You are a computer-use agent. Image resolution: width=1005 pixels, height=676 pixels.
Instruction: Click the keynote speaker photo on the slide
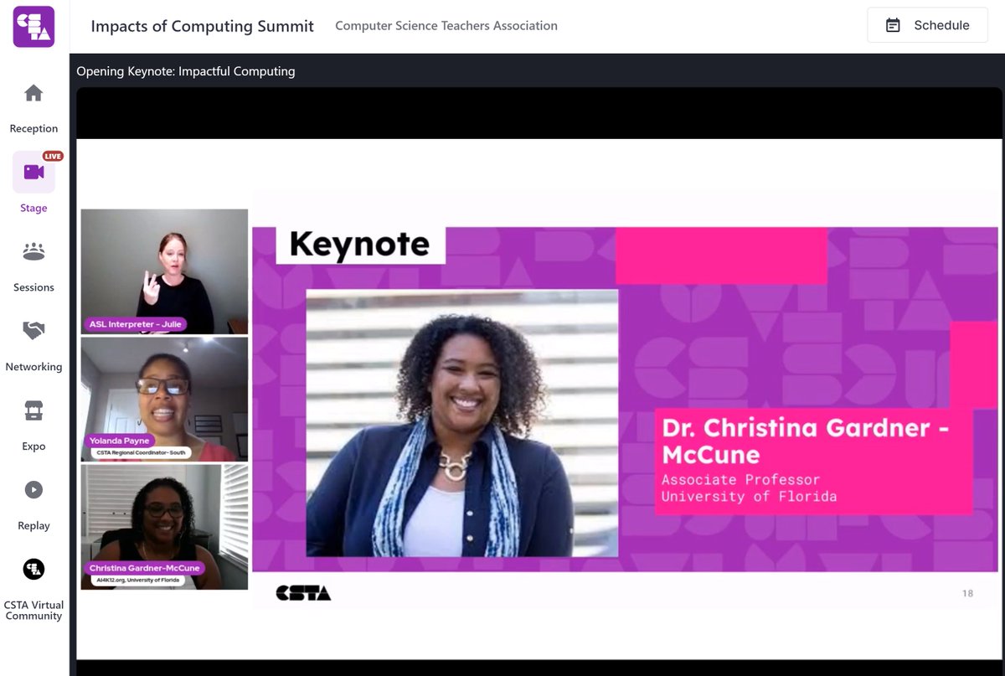click(x=462, y=423)
